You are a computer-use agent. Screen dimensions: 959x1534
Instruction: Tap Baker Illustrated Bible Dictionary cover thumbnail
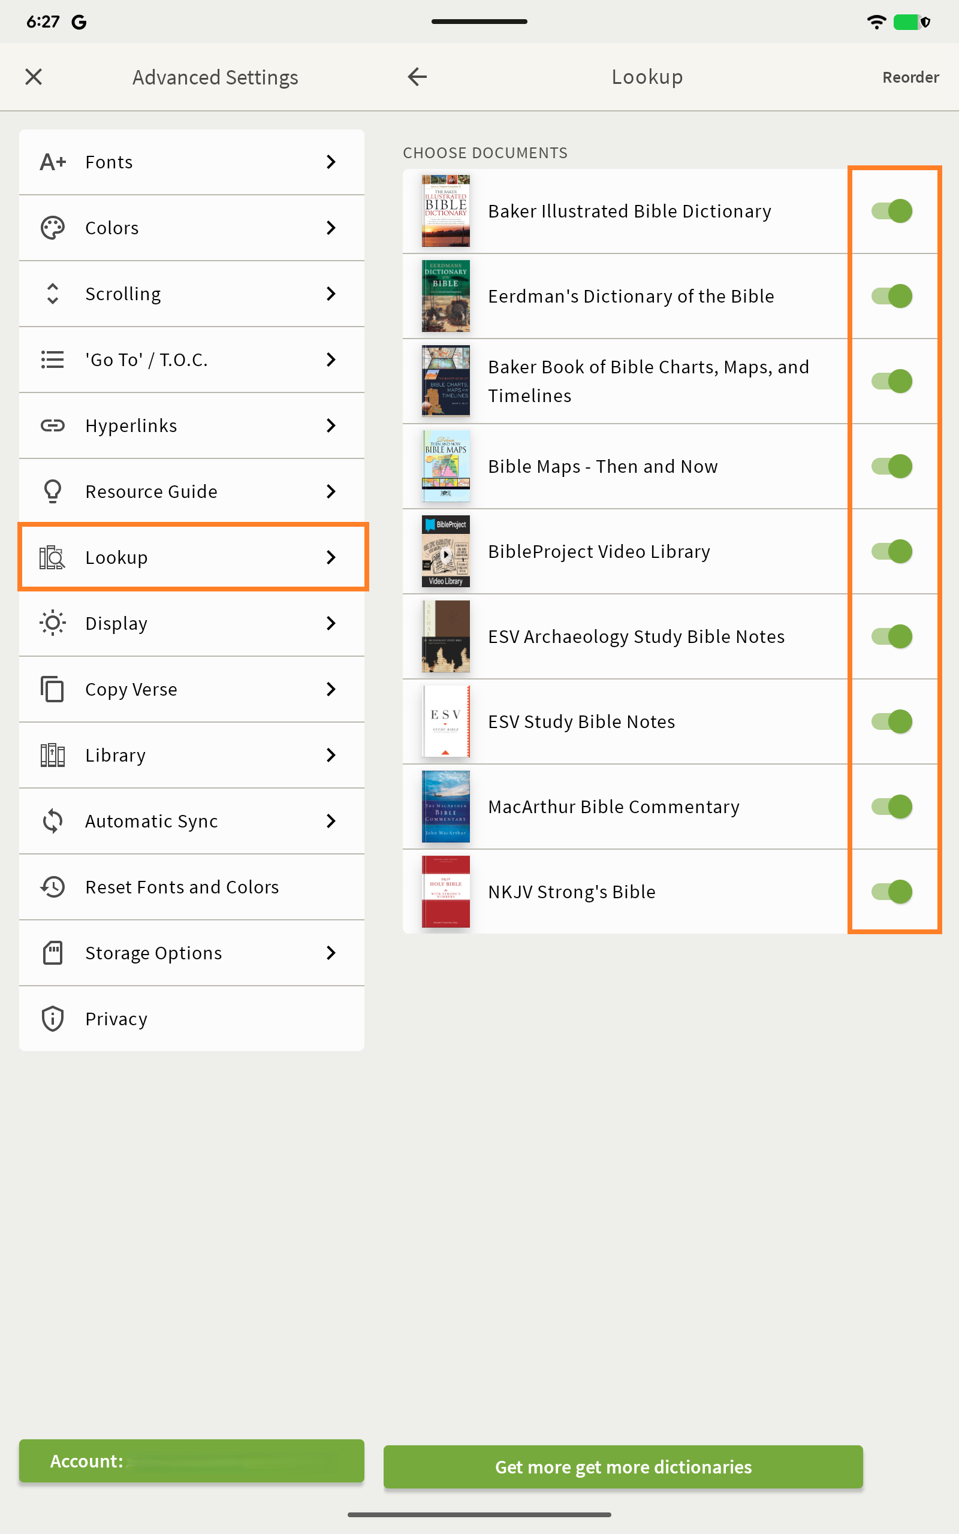tap(446, 211)
